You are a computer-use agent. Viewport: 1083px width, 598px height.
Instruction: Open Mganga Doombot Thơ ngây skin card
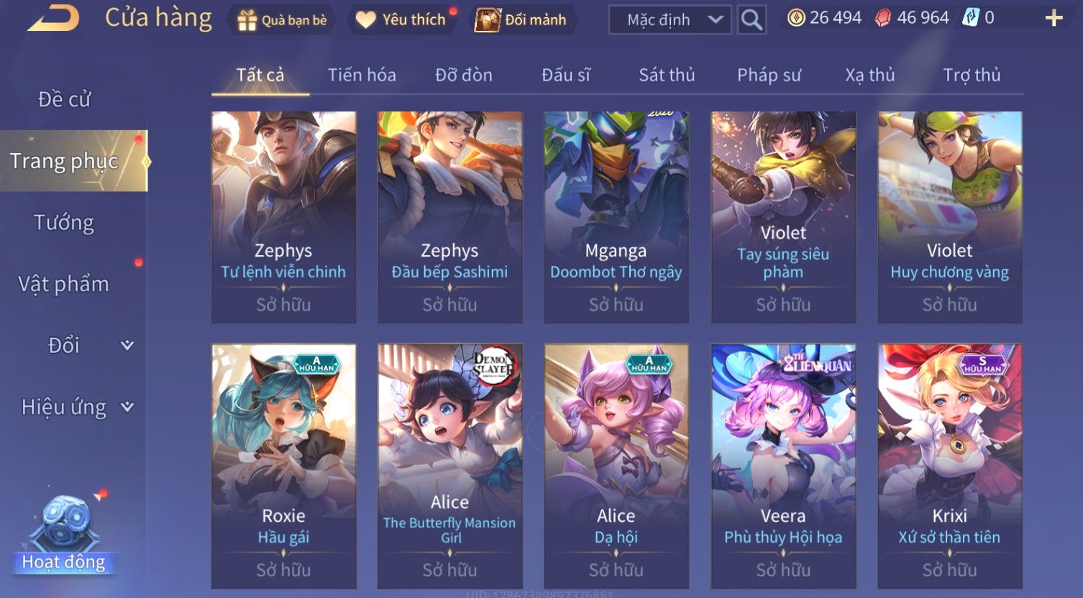(x=616, y=216)
